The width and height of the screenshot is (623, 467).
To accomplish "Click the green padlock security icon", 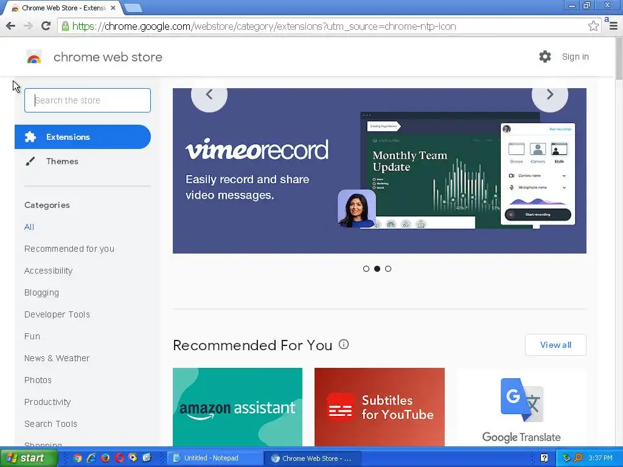I will click(x=64, y=26).
